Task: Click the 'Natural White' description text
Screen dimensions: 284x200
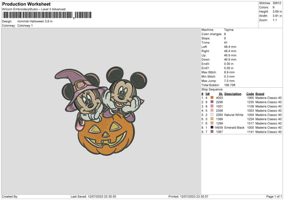Action: coord(234,115)
